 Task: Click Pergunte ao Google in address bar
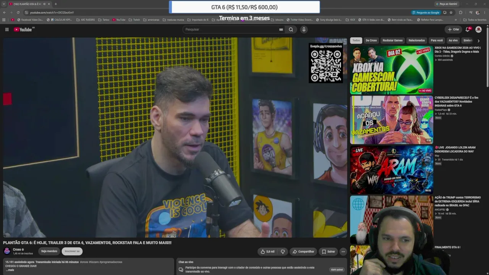pyautogui.click(x=426, y=13)
